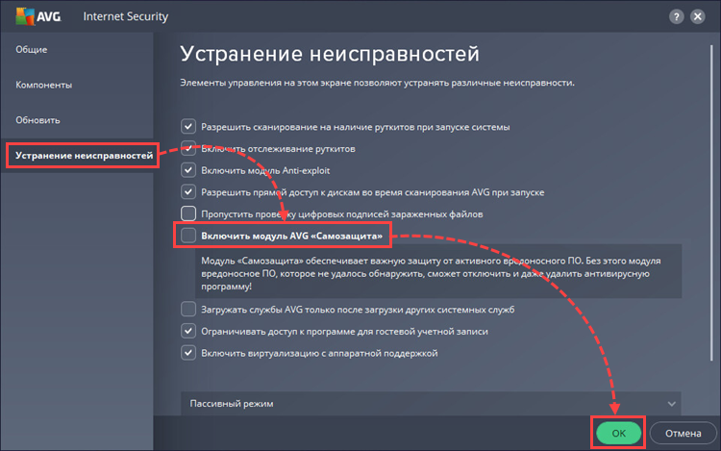Confirm settings with the green OK button
The width and height of the screenshot is (721, 451).
(x=618, y=433)
